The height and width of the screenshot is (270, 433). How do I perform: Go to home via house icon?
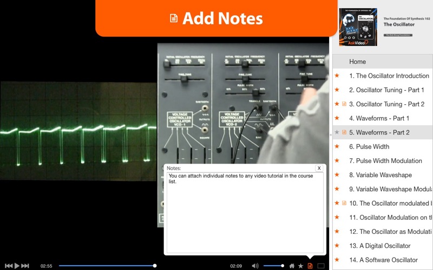[x=292, y=266]
